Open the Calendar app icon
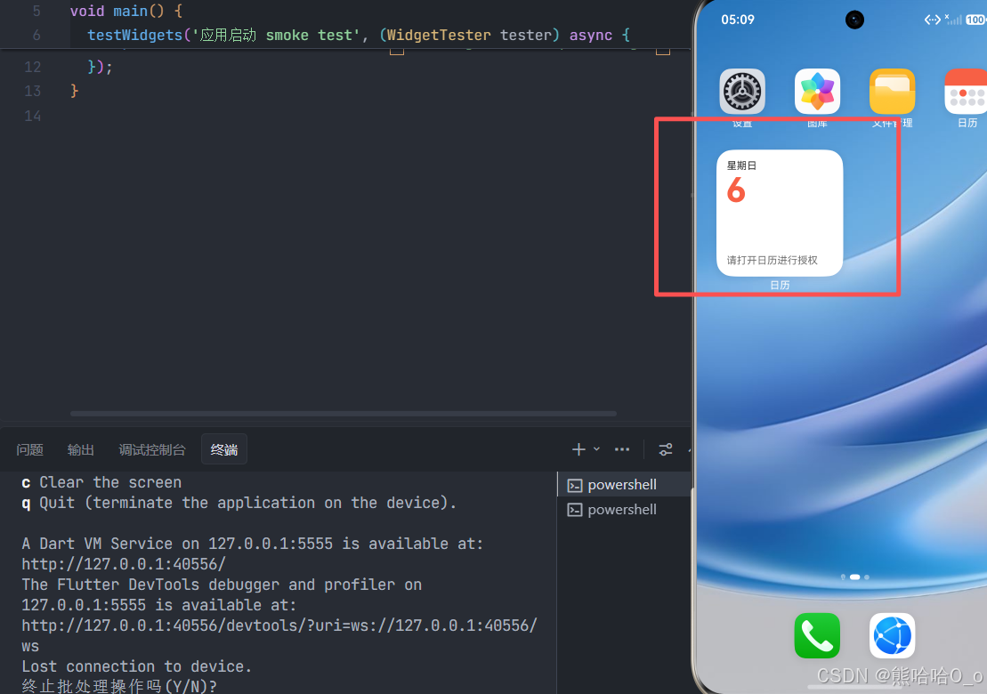Image resolution: width=987 pixels, height=694 pixels. pyautogui.click(x=967, y=92)
